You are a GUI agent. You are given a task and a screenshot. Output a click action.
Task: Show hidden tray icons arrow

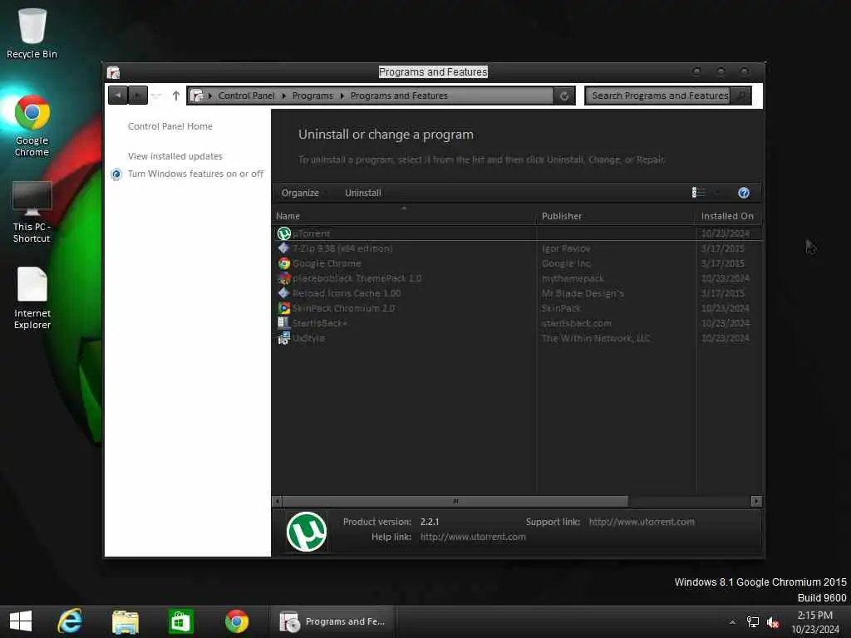733,622
